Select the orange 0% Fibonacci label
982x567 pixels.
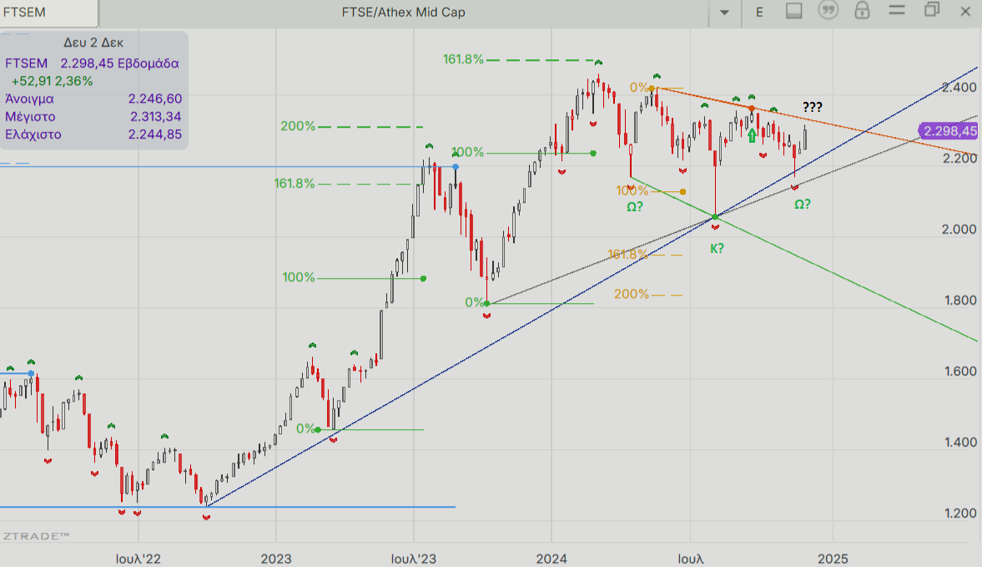pyautogui.click(x=638, y=88)
